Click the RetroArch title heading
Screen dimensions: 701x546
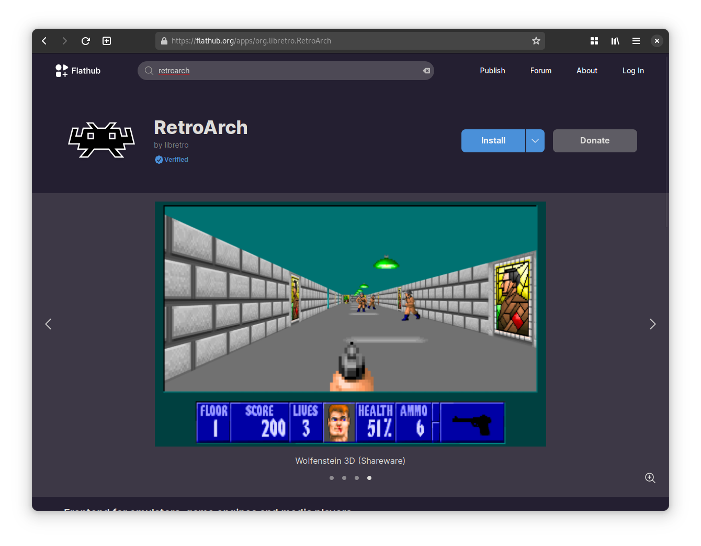coord(201,127)
